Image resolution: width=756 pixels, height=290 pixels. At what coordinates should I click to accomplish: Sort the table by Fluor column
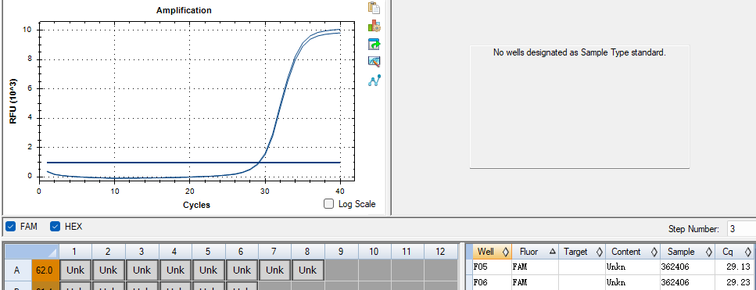[536, 252]
